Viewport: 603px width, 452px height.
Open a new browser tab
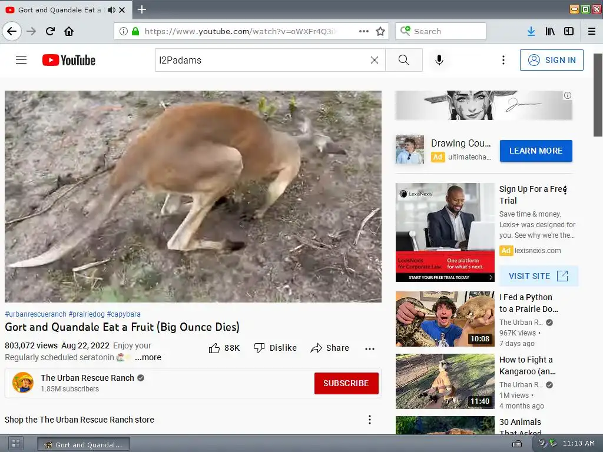click(142, 9)
